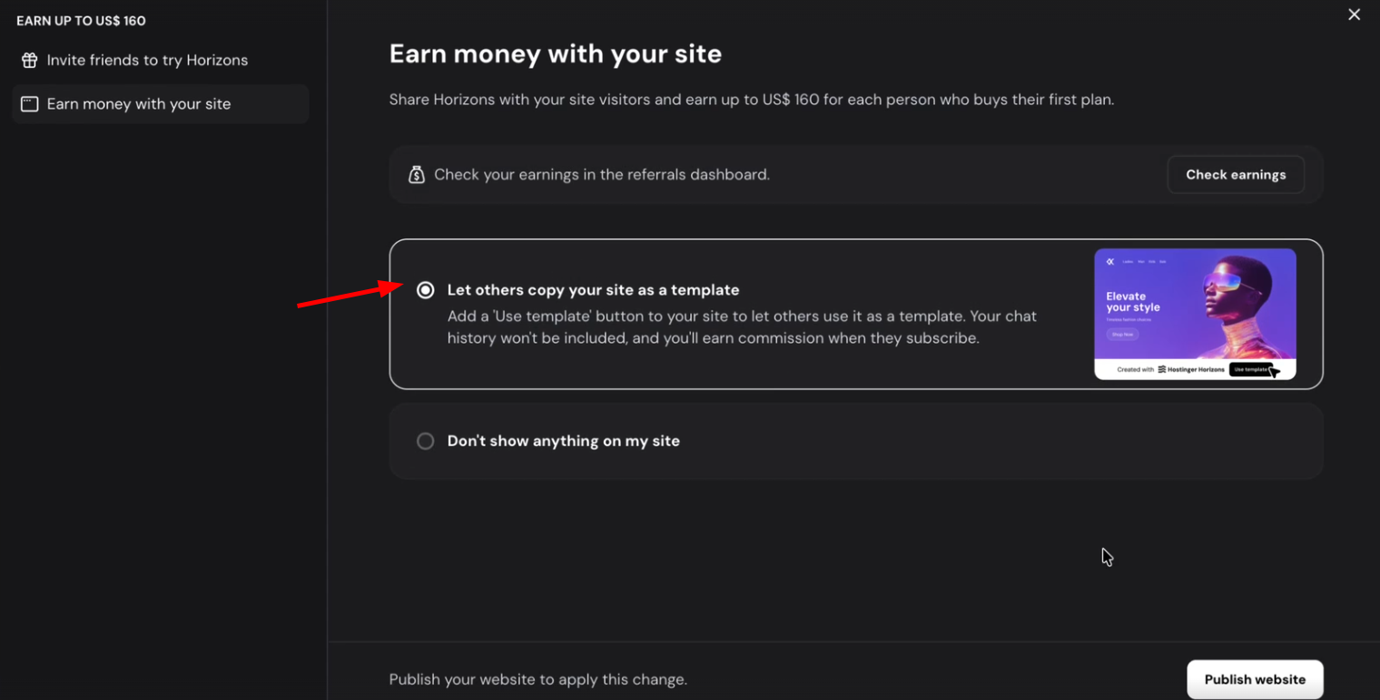
Task: Click the 'Don't show anything on my site' label
Action: (x=563, y=442)
